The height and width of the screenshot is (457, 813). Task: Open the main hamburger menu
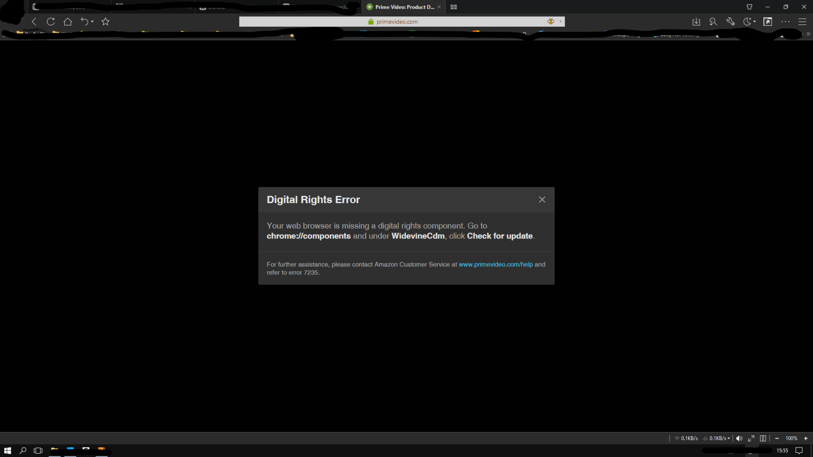pyautogui.click(x=802, y=22)
